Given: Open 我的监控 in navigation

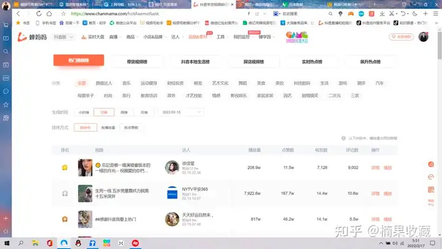Looking at the screenshot, I should [x=242, y=37].
